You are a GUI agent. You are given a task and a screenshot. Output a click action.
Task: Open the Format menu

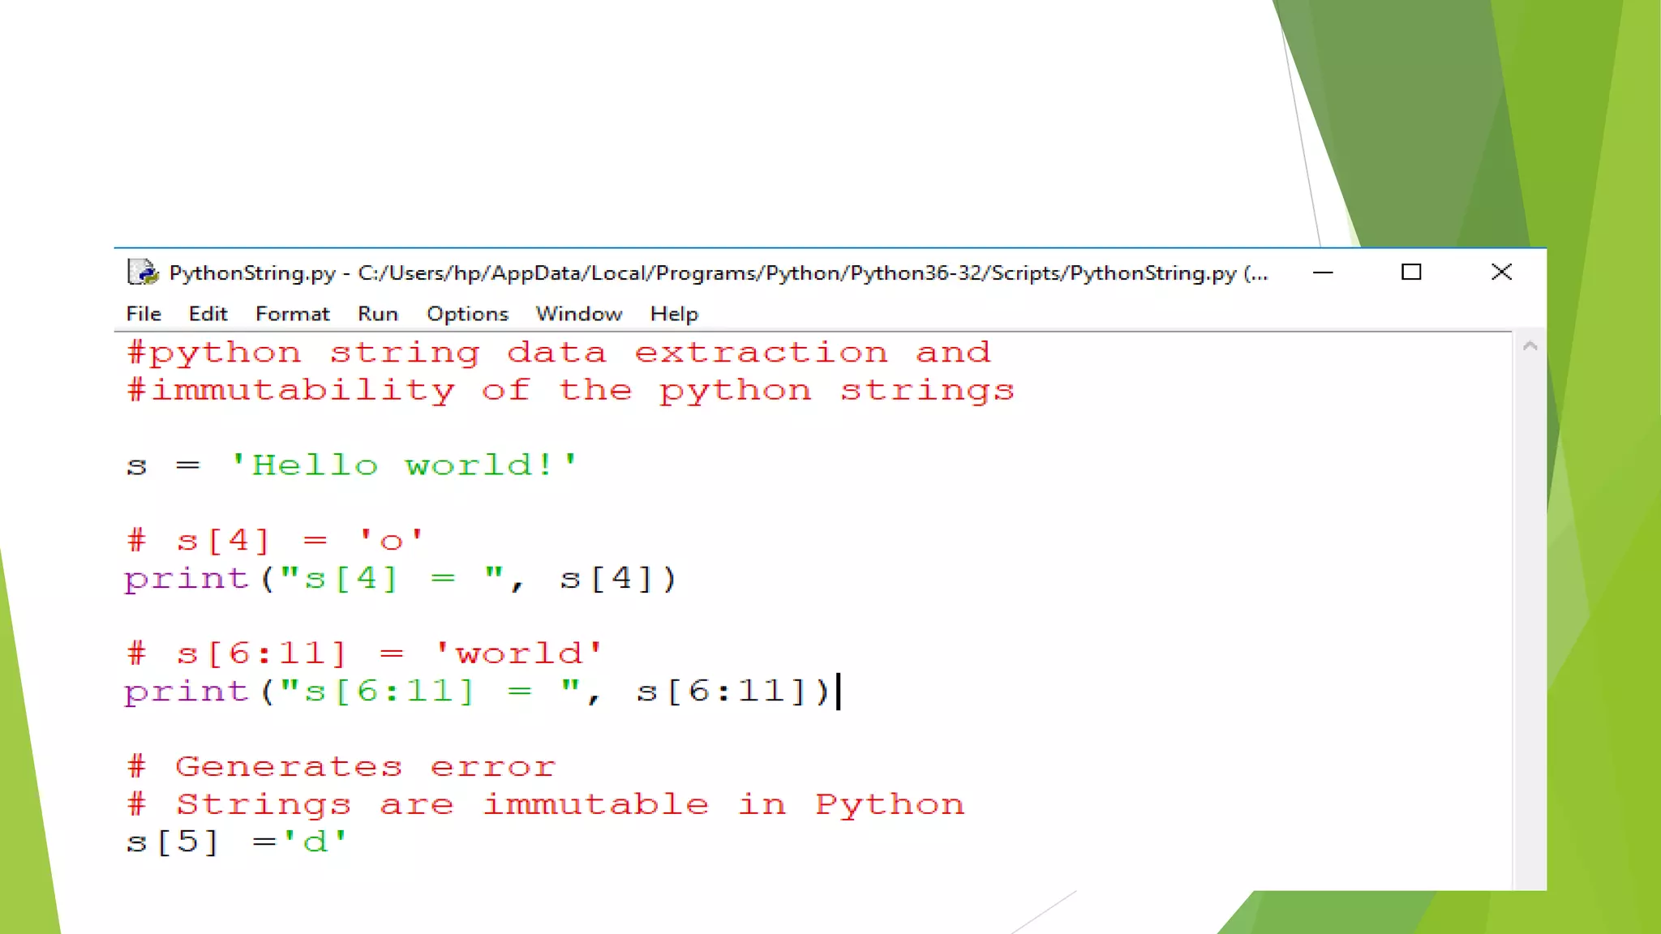(292, 314)
